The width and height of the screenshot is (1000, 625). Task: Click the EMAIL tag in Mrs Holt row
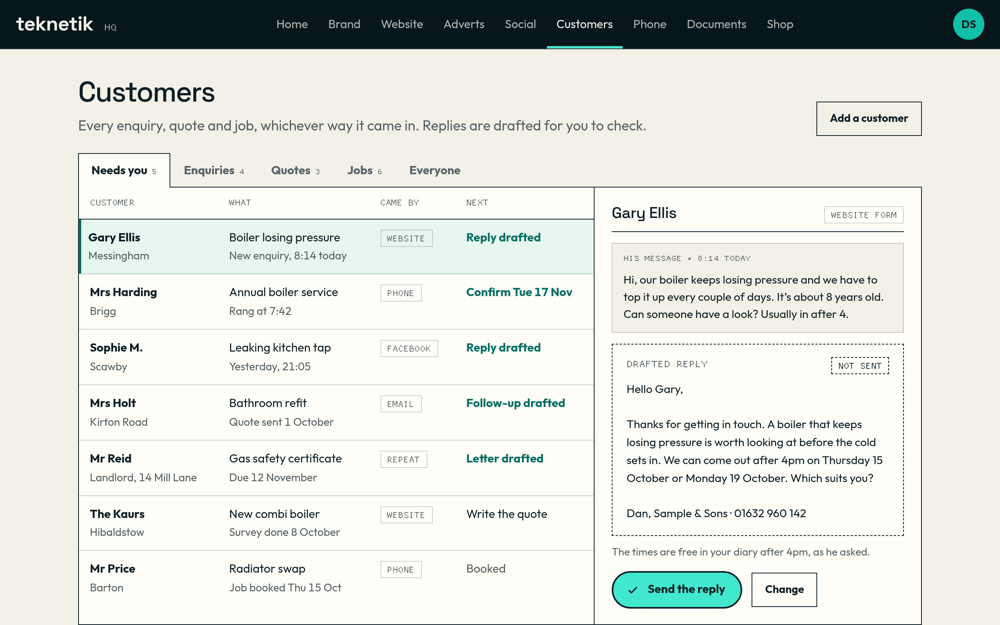400,404
